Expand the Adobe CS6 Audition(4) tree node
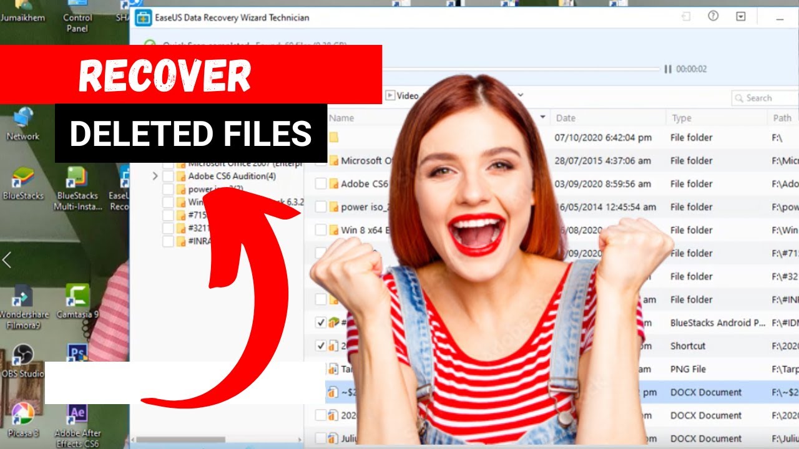799x449 pixels. coord(155,176)
